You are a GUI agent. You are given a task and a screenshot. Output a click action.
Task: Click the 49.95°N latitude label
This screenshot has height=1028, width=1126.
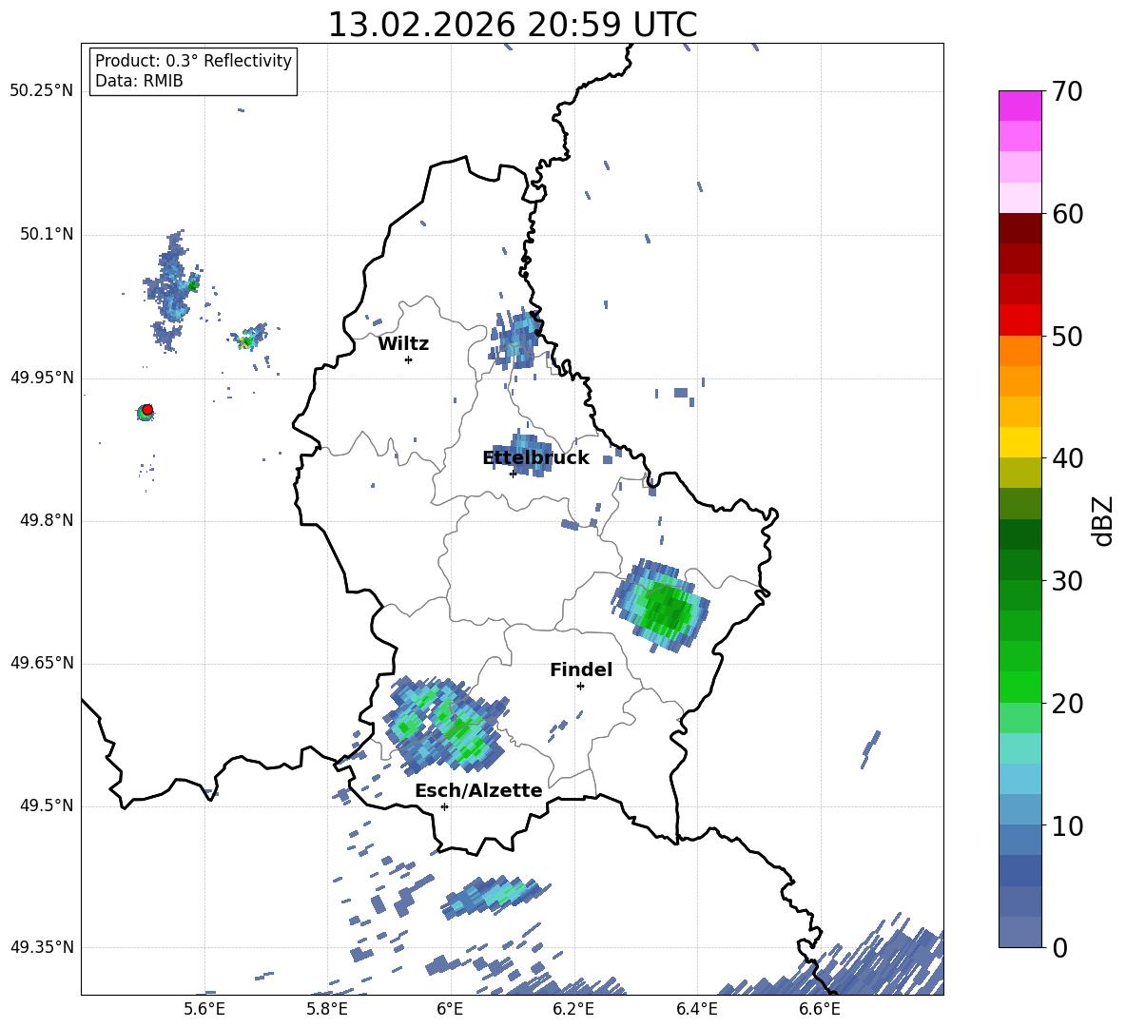click(42, 378)
